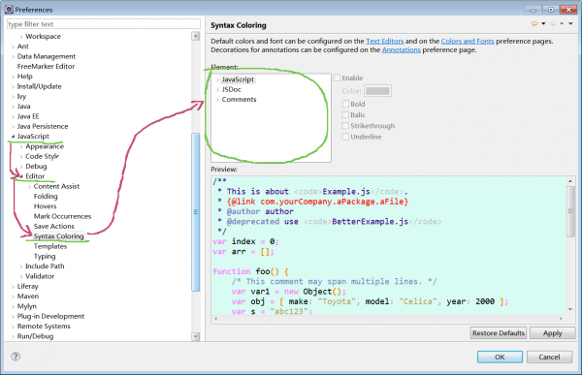Click the Apply button

552,333
